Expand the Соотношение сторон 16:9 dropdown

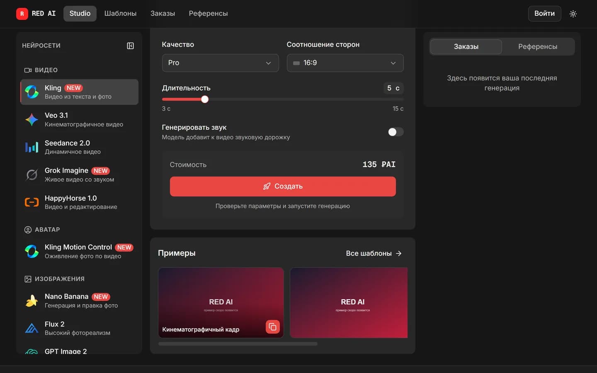pyautogui.click(x=345, y=63)
